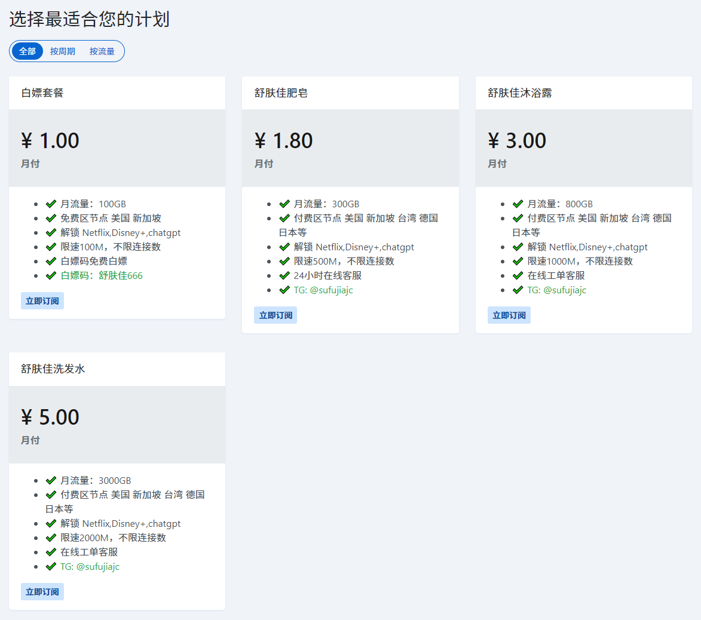Click the checkmark icon beside 月流量：300GB

[284, 204]
